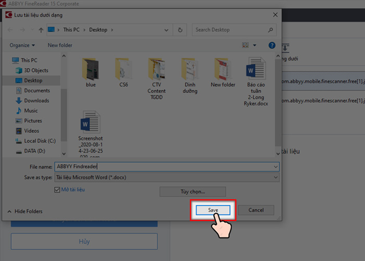The image size is (365, 261).
Task: Select the Screenshot_2020-08-14 Word file
Action: coord(90,134)
